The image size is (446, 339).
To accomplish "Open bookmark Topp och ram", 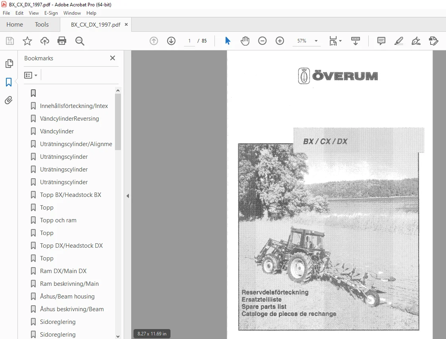I will coord(58,220).
